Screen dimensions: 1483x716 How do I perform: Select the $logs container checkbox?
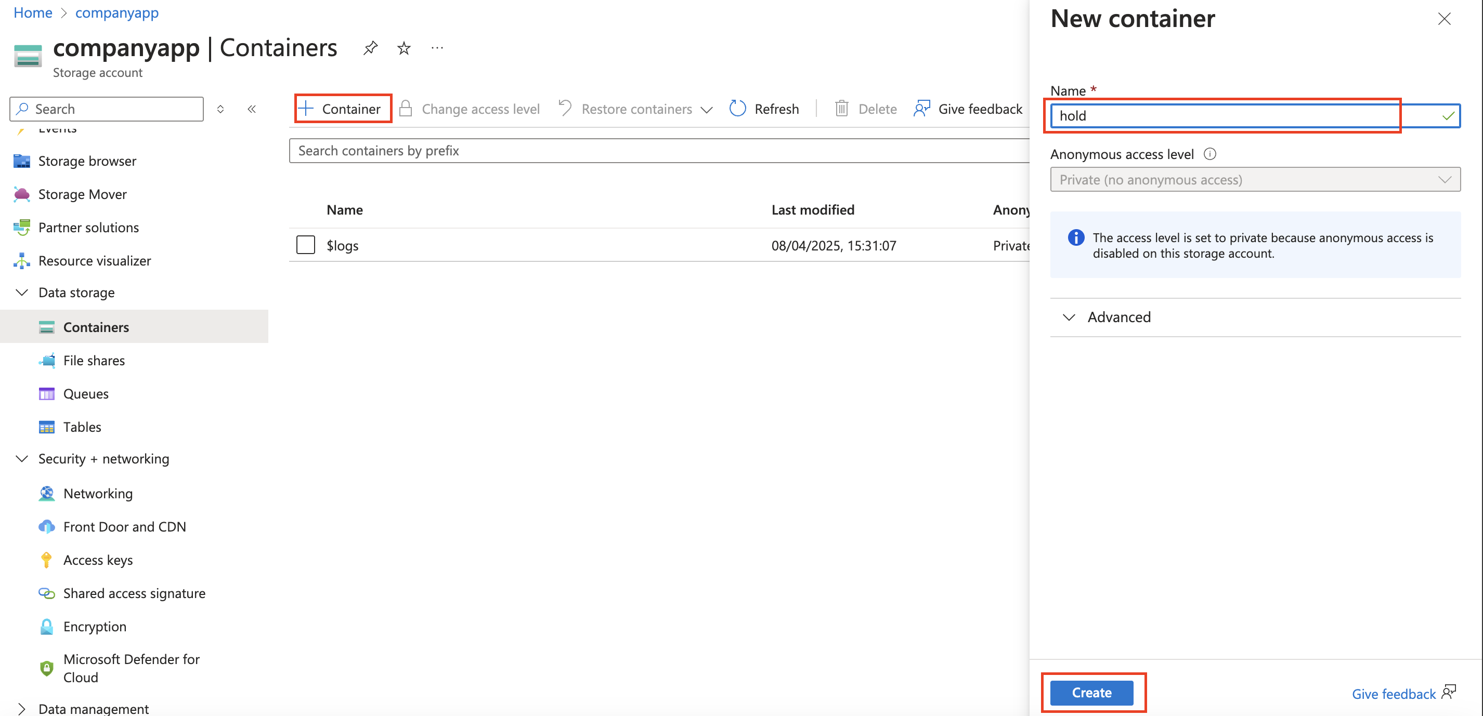(306, 245)
